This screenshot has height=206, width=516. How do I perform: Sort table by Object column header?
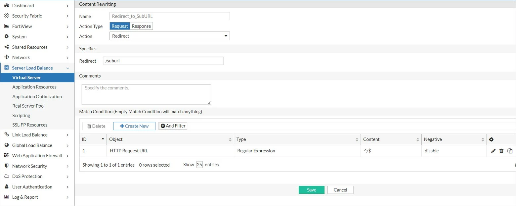(x=170, y=139)
